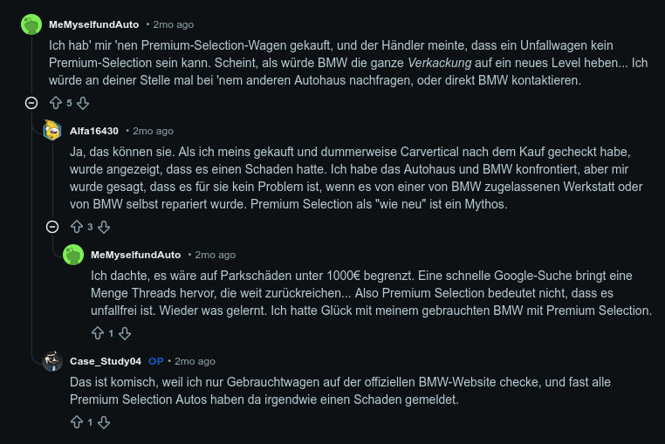665x444 pixels.
Task: Upvote Alfa16430's comment
Action: 76,227
